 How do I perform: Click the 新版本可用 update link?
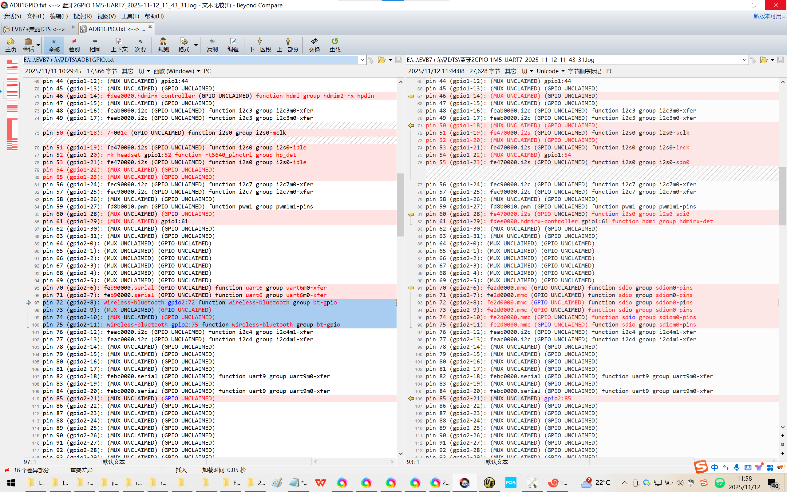tap(769, 16)
